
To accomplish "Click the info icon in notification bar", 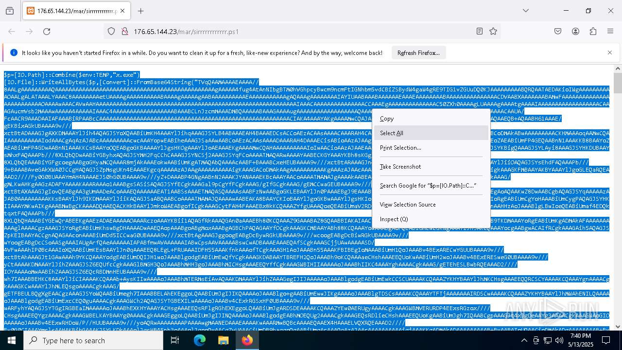I will pyautogui.click(x=14, y=53).
